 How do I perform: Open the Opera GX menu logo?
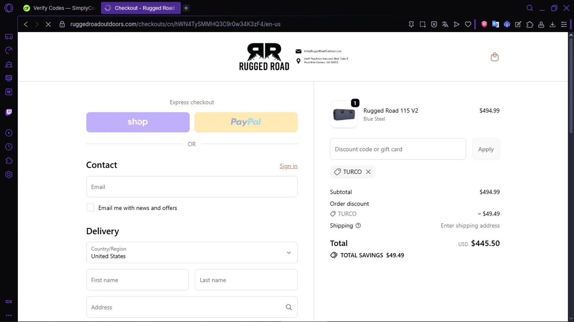pyautogui.click(x=9, y=8)
